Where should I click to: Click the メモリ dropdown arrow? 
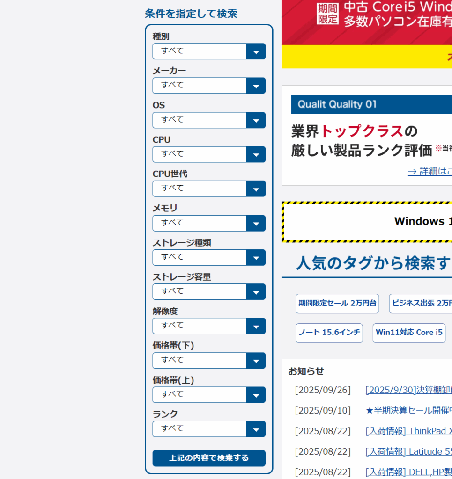(256, 223)
